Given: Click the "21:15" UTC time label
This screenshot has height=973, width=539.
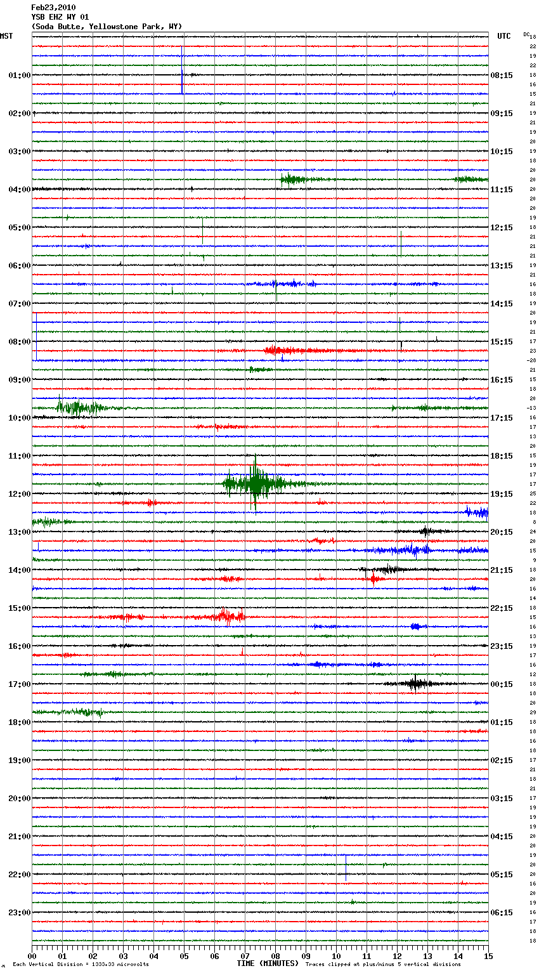Looking at the screenshot, I should pos(502,570).
